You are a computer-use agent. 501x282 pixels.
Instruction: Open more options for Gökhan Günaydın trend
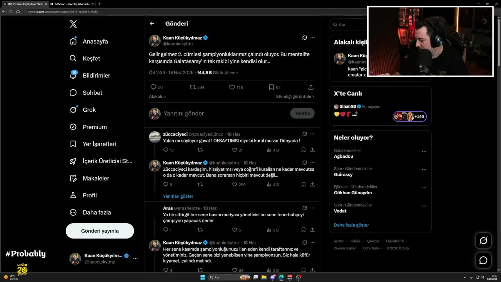(x=424, y=188)
